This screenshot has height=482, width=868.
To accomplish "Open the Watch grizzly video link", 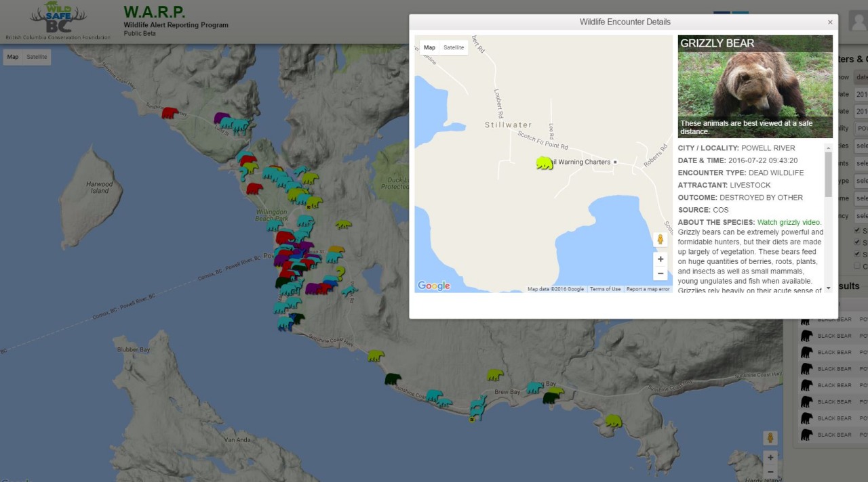I will point(789,222).
